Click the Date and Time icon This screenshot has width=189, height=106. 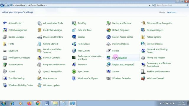[74, 30]
